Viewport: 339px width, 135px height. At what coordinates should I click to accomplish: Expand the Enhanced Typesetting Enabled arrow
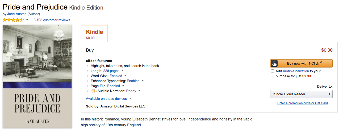point(143,81)
